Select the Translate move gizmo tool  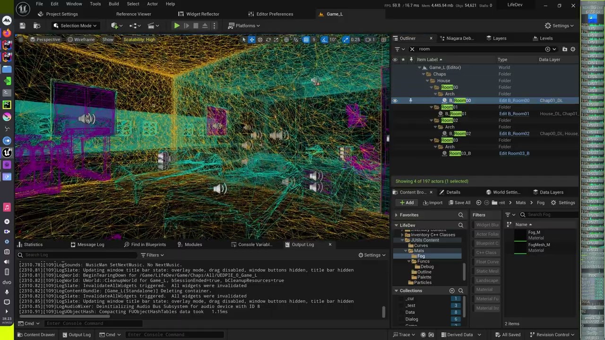coord(252,40)
